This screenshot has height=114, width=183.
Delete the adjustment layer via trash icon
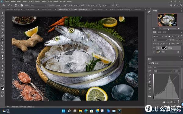178,102
